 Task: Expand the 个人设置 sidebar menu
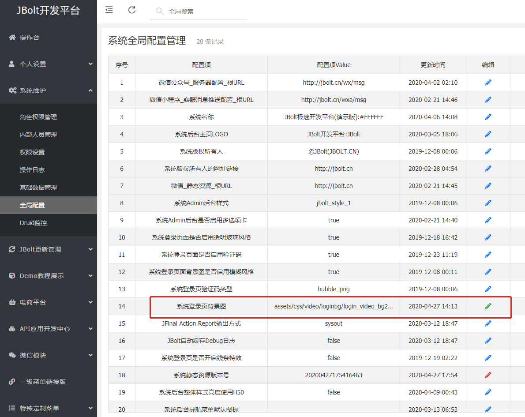[49, 64]
